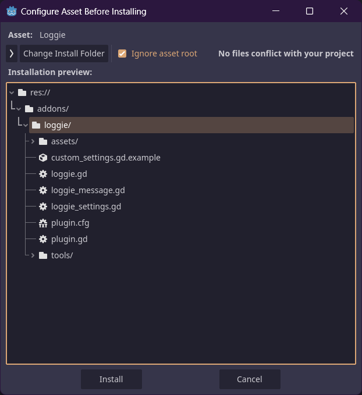
Task: Click the folder icon next to tools/
Action: pyautogui.click(x=43, y=255)
